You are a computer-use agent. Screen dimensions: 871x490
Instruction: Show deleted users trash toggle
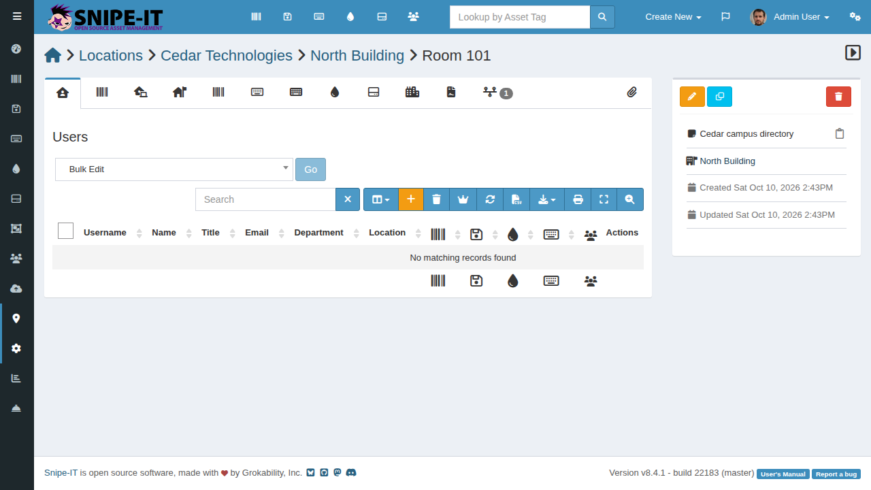click(437, 199)
